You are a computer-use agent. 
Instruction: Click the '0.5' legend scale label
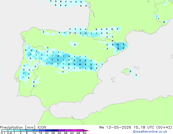tap(10, 133)
